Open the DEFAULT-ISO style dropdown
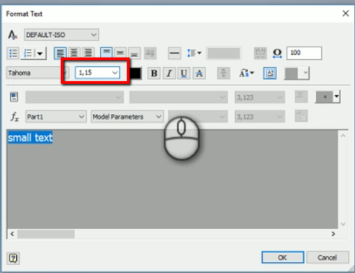This screenshot has height=273, width=355. 61,34
